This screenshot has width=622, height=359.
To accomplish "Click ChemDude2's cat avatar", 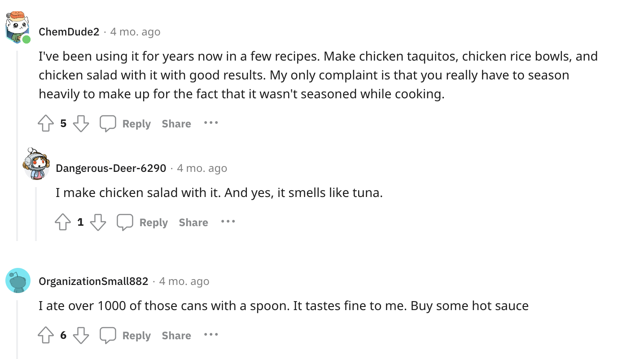I will (18, 27).
